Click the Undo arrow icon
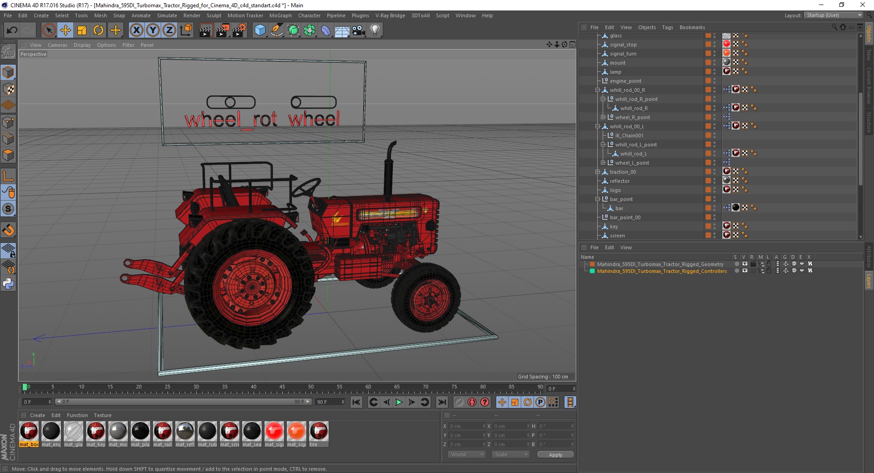The image size is (874, 473). click(x=12, y=30)
